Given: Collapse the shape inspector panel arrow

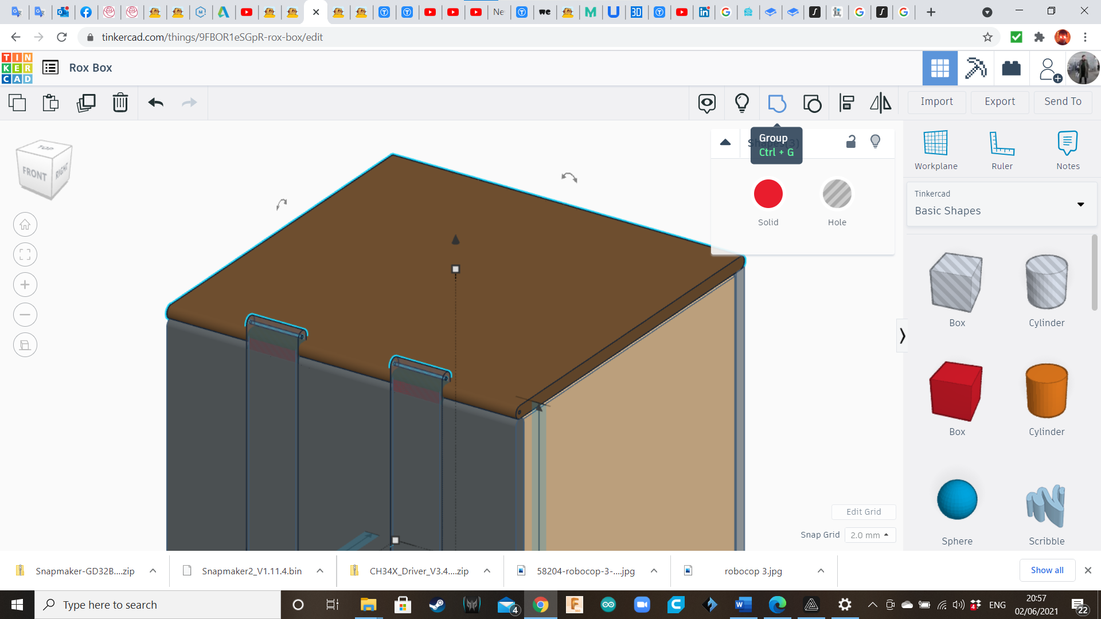Looking at the screenshot, I should click(725, 142).
